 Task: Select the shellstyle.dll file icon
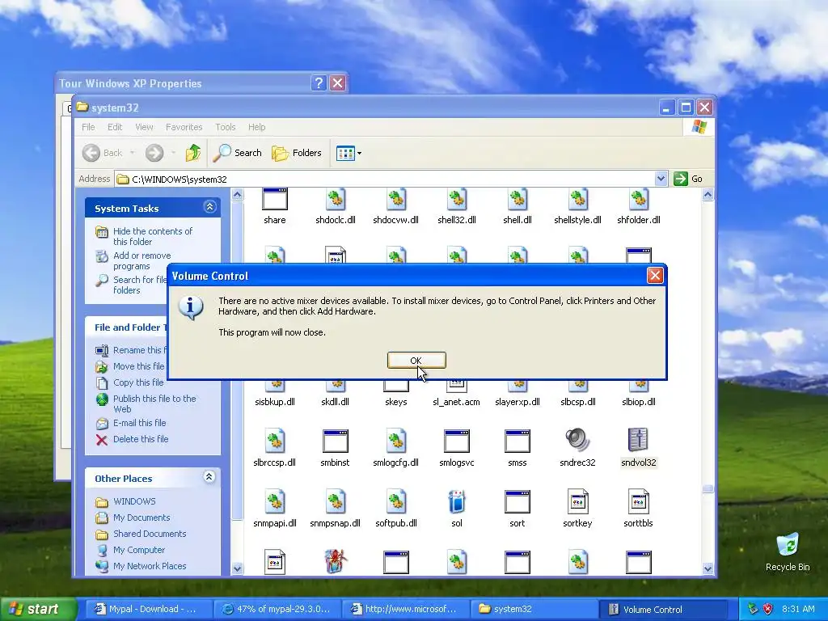click(577, 199)
